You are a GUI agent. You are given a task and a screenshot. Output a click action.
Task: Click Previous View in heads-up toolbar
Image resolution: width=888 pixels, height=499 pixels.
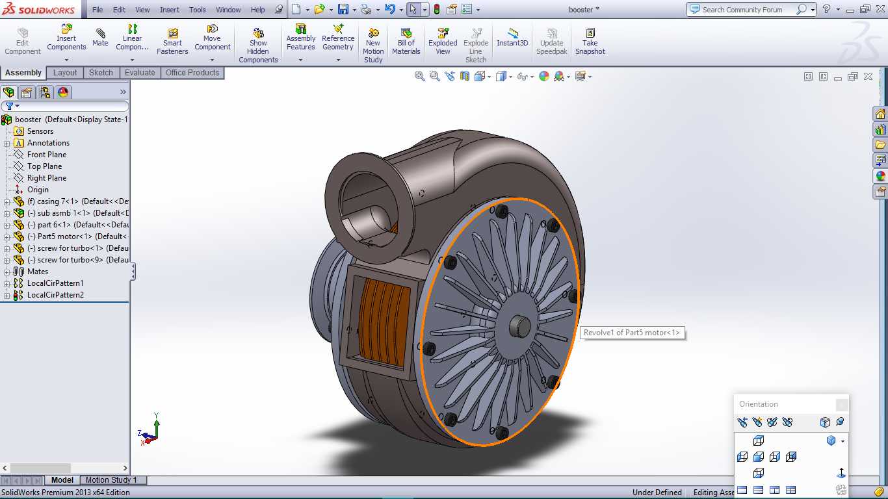click(x=450, y=76)
